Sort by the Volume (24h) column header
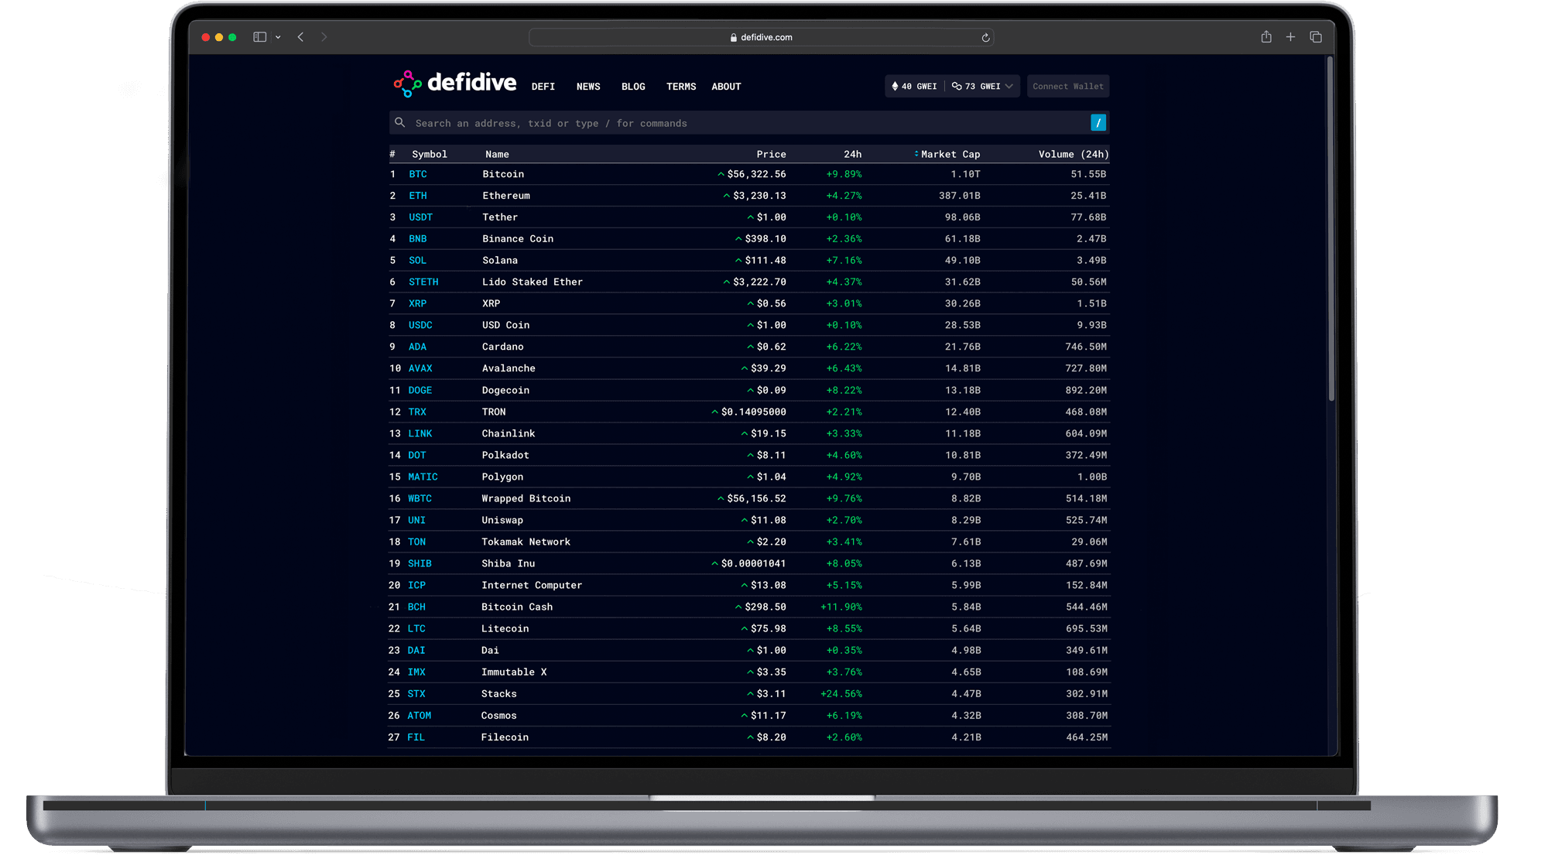The image size is (1548, 855). click(1074, 154)
